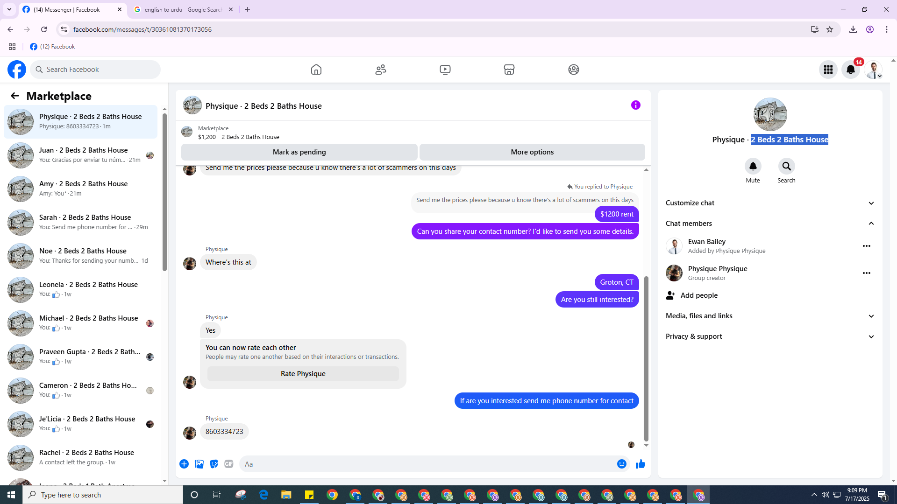Open Chrome tab search dropdown
Viewport: 897px width, 504px height.
click(x=9, y=9)
